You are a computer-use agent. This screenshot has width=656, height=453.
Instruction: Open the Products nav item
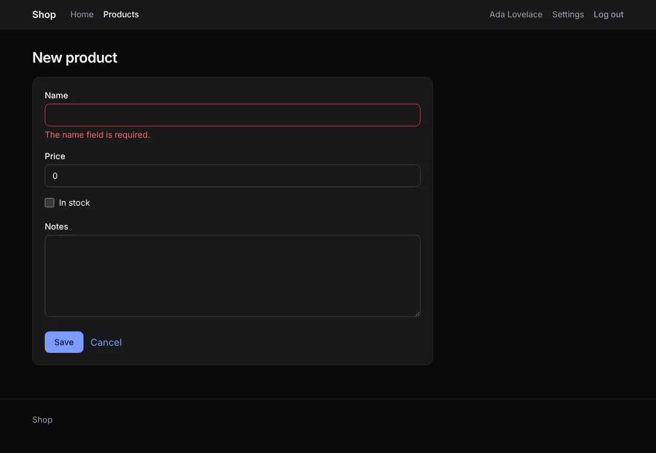pos(121,14)
